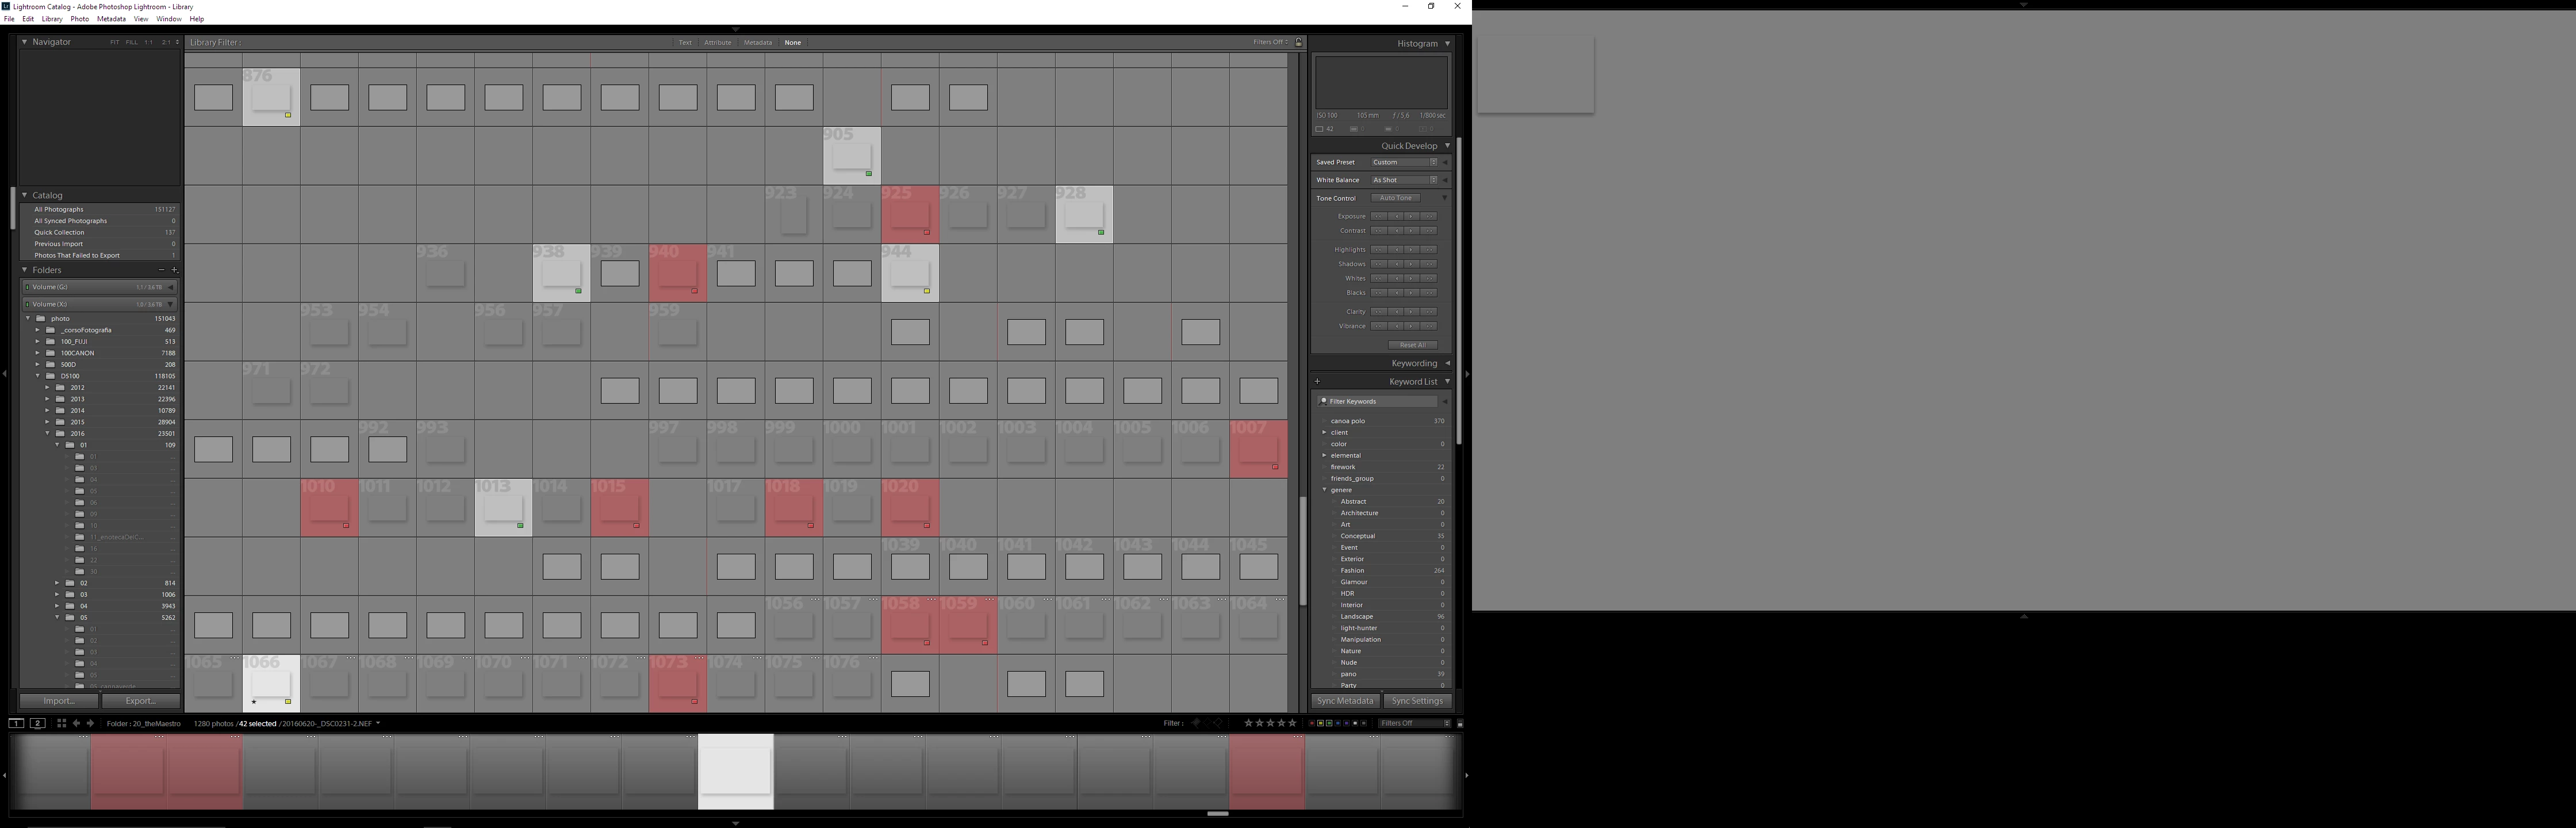
Task: Open the grid view icon in the filmstrip bar
Action: pos(61,723)
